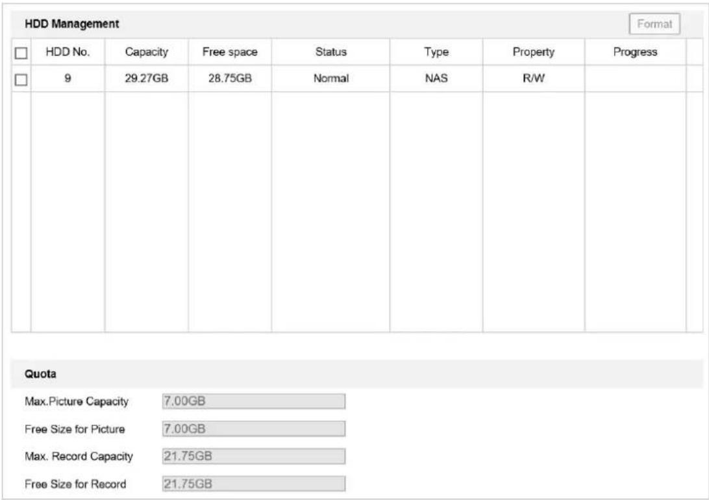Click the Progress column header
Screen dimensions: 709x500
click(x=635, y=52)
